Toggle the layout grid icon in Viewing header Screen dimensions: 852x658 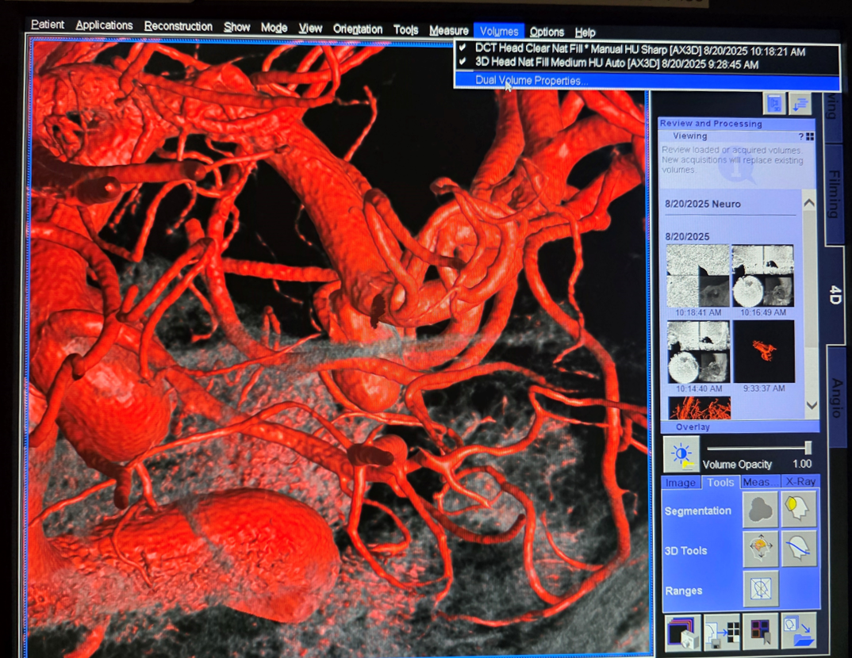point(810,136)
